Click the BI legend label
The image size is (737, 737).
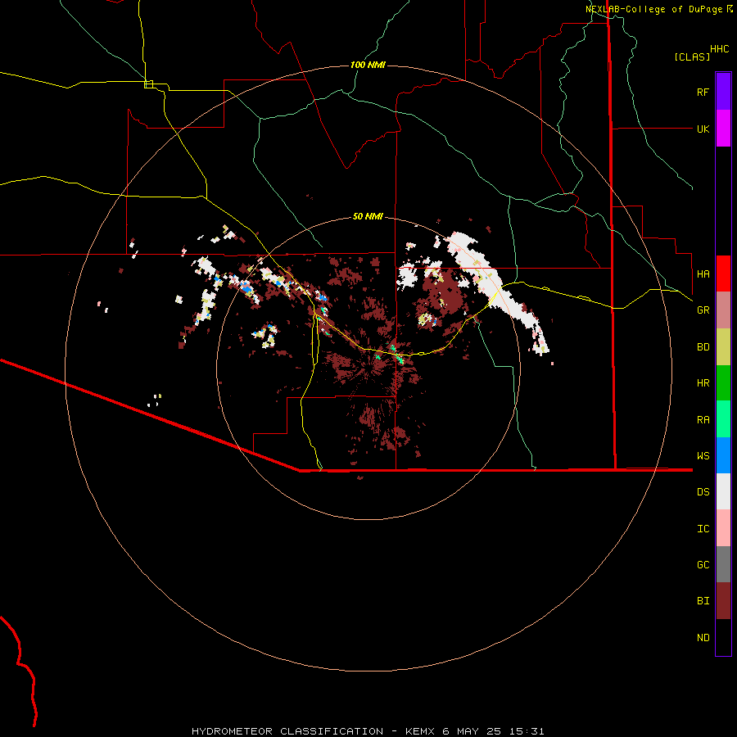click(x=703, y=601)
